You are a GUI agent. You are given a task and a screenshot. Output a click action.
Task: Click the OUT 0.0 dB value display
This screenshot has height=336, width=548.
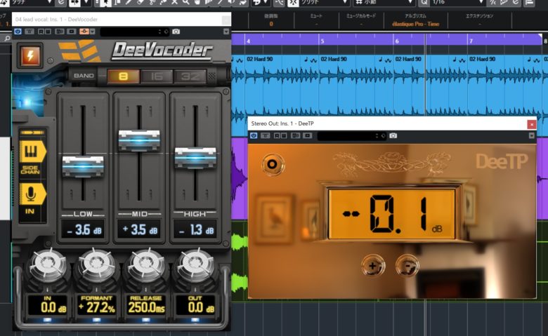click(x=195, y=305)
